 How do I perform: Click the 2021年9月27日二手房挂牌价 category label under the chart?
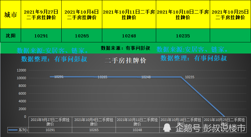50,122
